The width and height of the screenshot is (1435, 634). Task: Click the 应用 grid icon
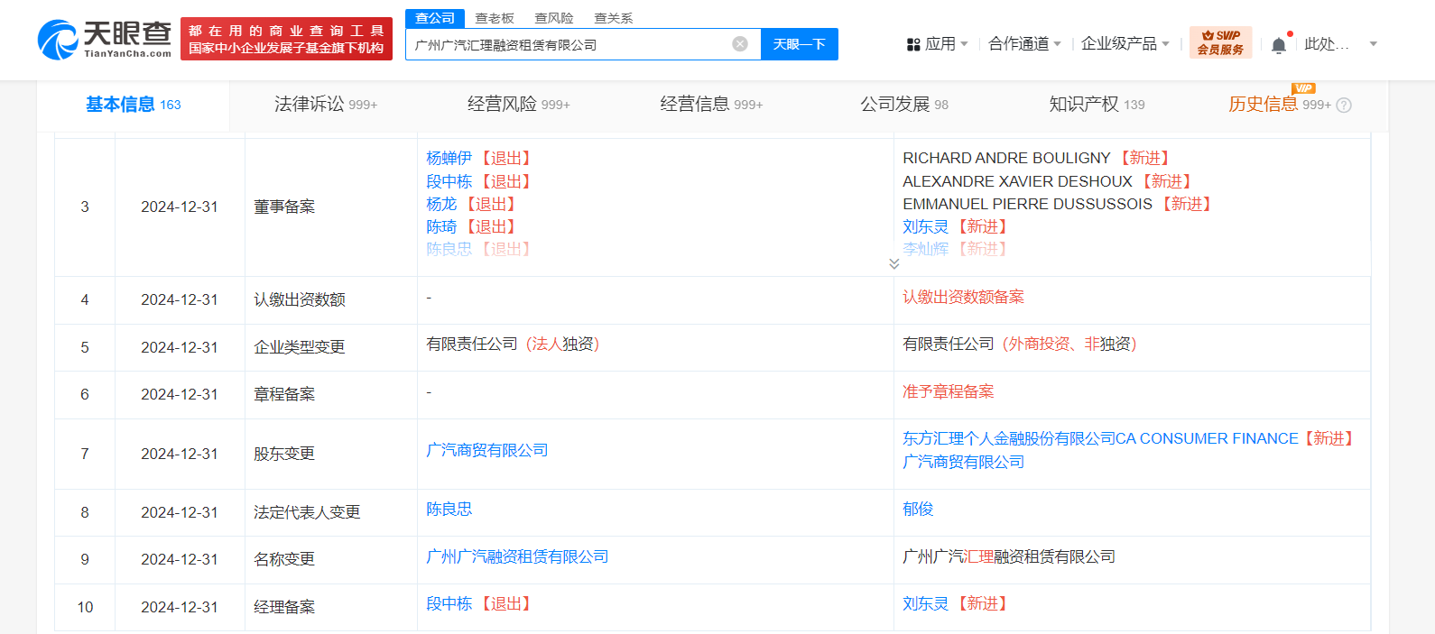[913, 44]
